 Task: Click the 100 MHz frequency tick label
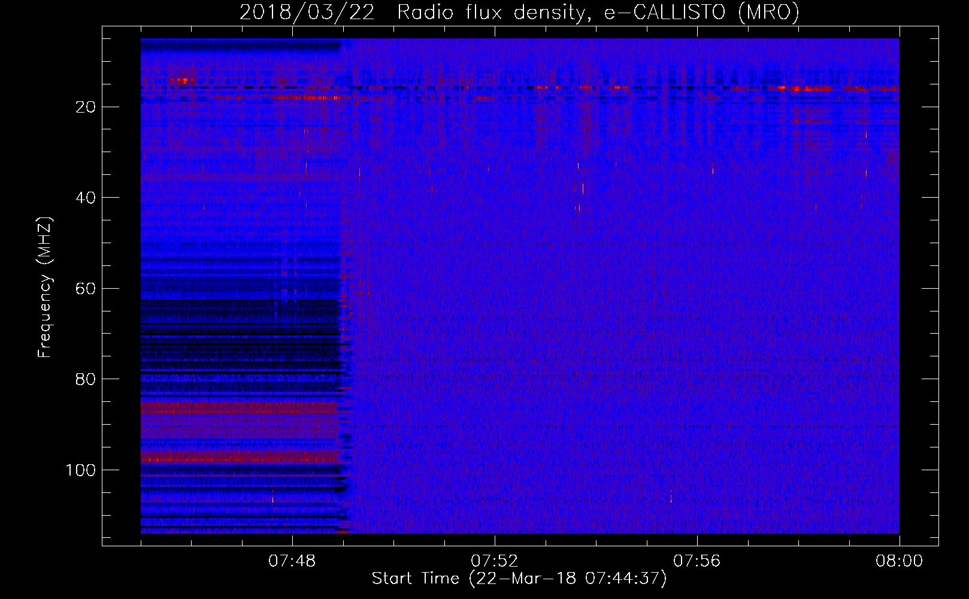81,470
